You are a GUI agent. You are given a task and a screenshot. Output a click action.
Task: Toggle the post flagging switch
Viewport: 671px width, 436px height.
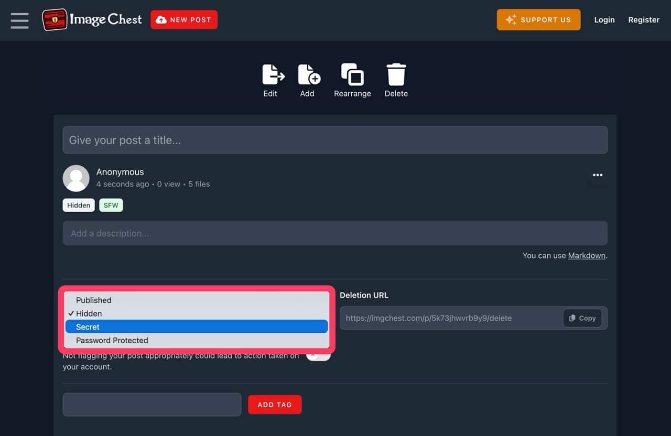(319, 356)
